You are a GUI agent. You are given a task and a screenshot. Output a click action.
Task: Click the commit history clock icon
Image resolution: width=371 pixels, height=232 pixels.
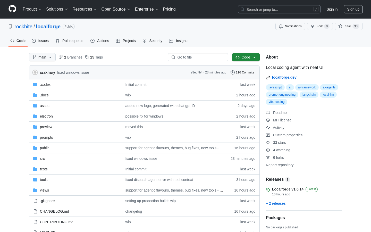[x=233, y=72]
